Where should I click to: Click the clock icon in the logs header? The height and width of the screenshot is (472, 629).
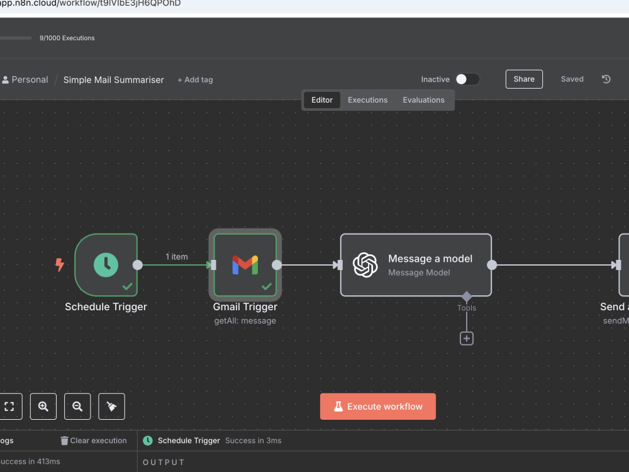[x=148, y=441]
